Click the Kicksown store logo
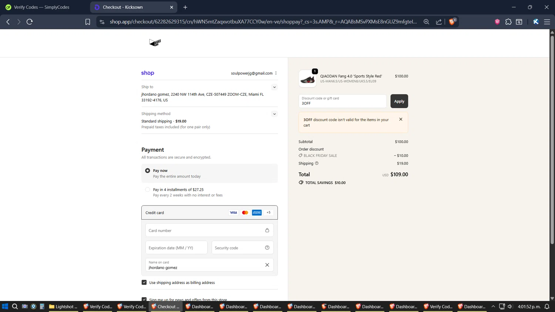 [155, 43]
